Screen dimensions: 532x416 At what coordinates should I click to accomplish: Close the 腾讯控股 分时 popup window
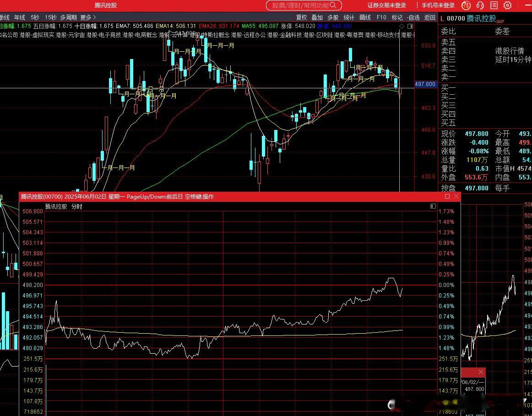click(x=456, y=196)
